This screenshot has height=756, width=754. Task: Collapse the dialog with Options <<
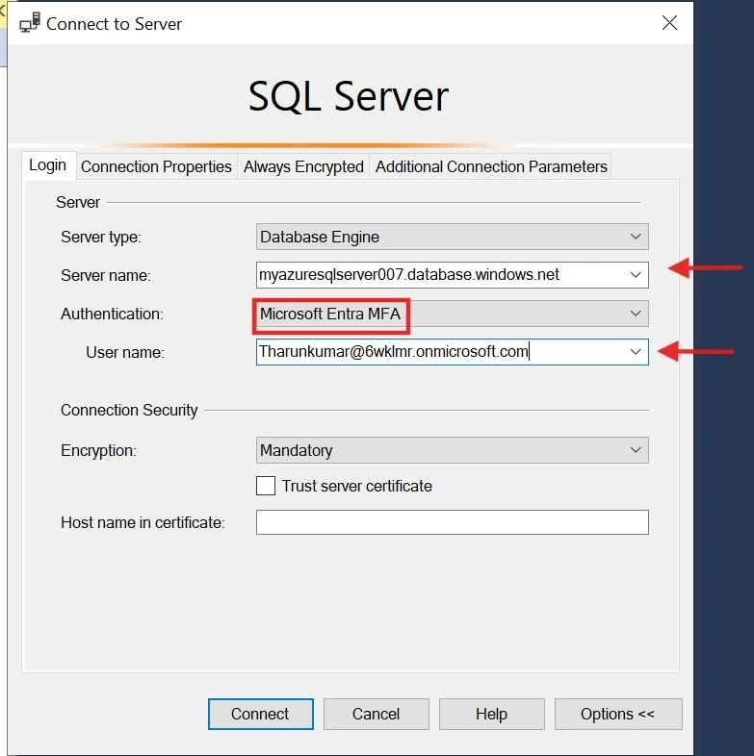(x=618, y=714)
